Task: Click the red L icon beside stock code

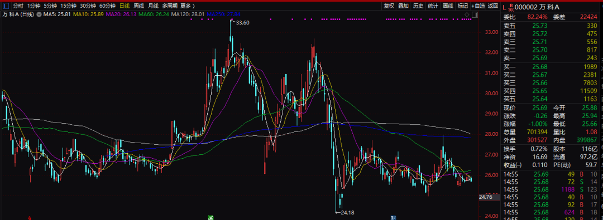Action: (x=505, y=7)
